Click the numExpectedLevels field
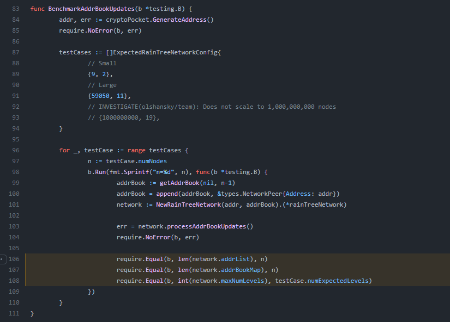The image size is (450, 322). click(338, 281)
